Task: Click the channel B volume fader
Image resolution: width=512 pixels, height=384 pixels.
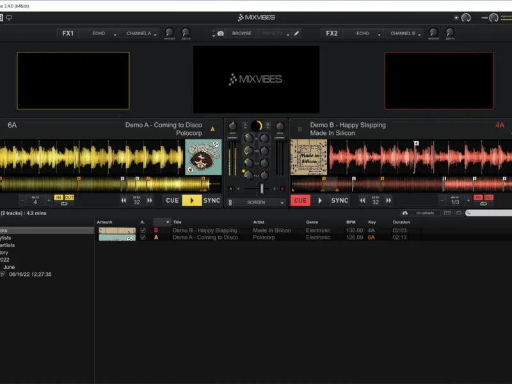Action: (x=280, y=138)
